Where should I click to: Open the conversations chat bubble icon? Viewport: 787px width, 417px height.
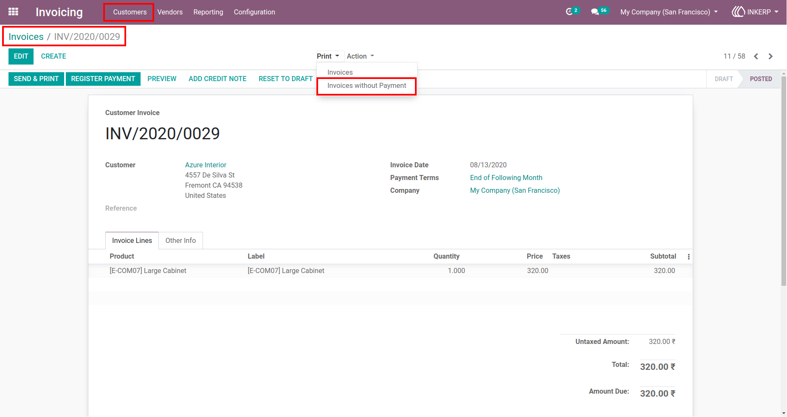(x=595, y=12)
